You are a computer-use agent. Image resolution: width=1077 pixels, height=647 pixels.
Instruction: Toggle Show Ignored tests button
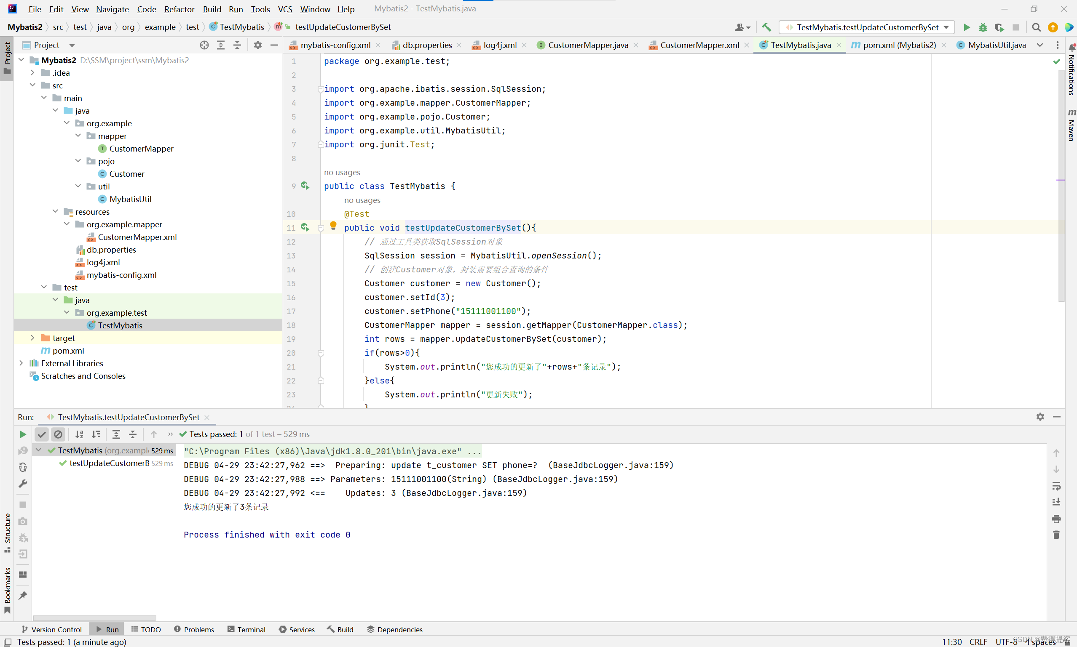58,434
